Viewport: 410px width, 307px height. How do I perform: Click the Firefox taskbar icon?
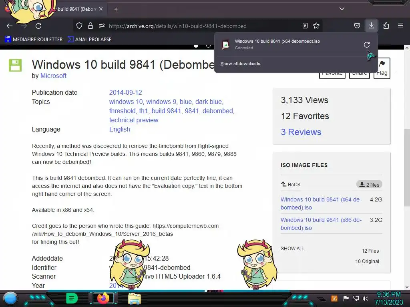[103, 298]
